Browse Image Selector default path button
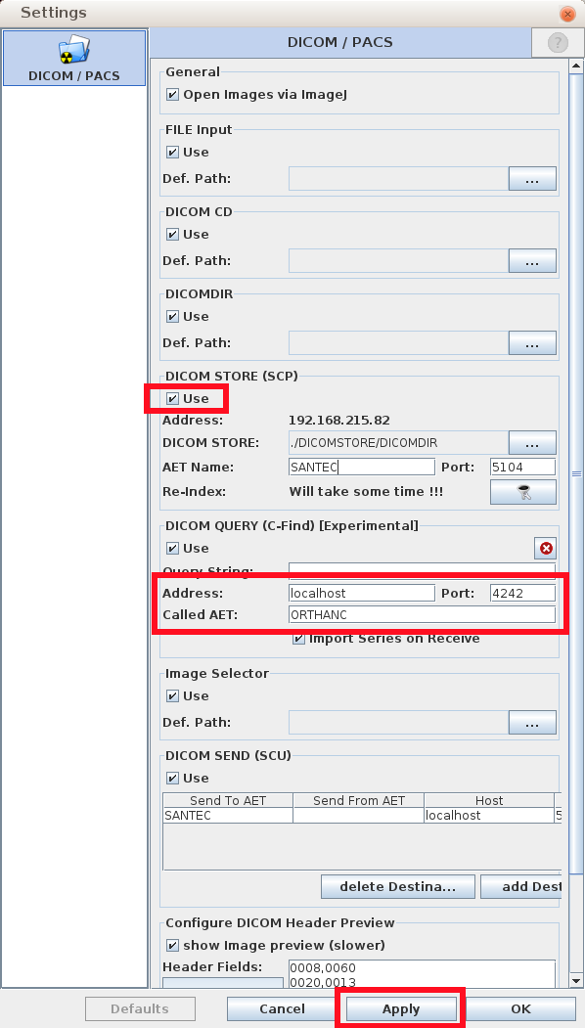 pos(532,723)
